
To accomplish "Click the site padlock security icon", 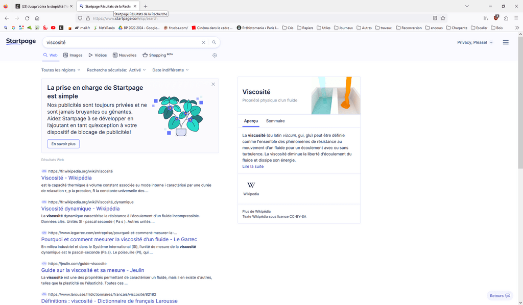I will pos(88,18).
